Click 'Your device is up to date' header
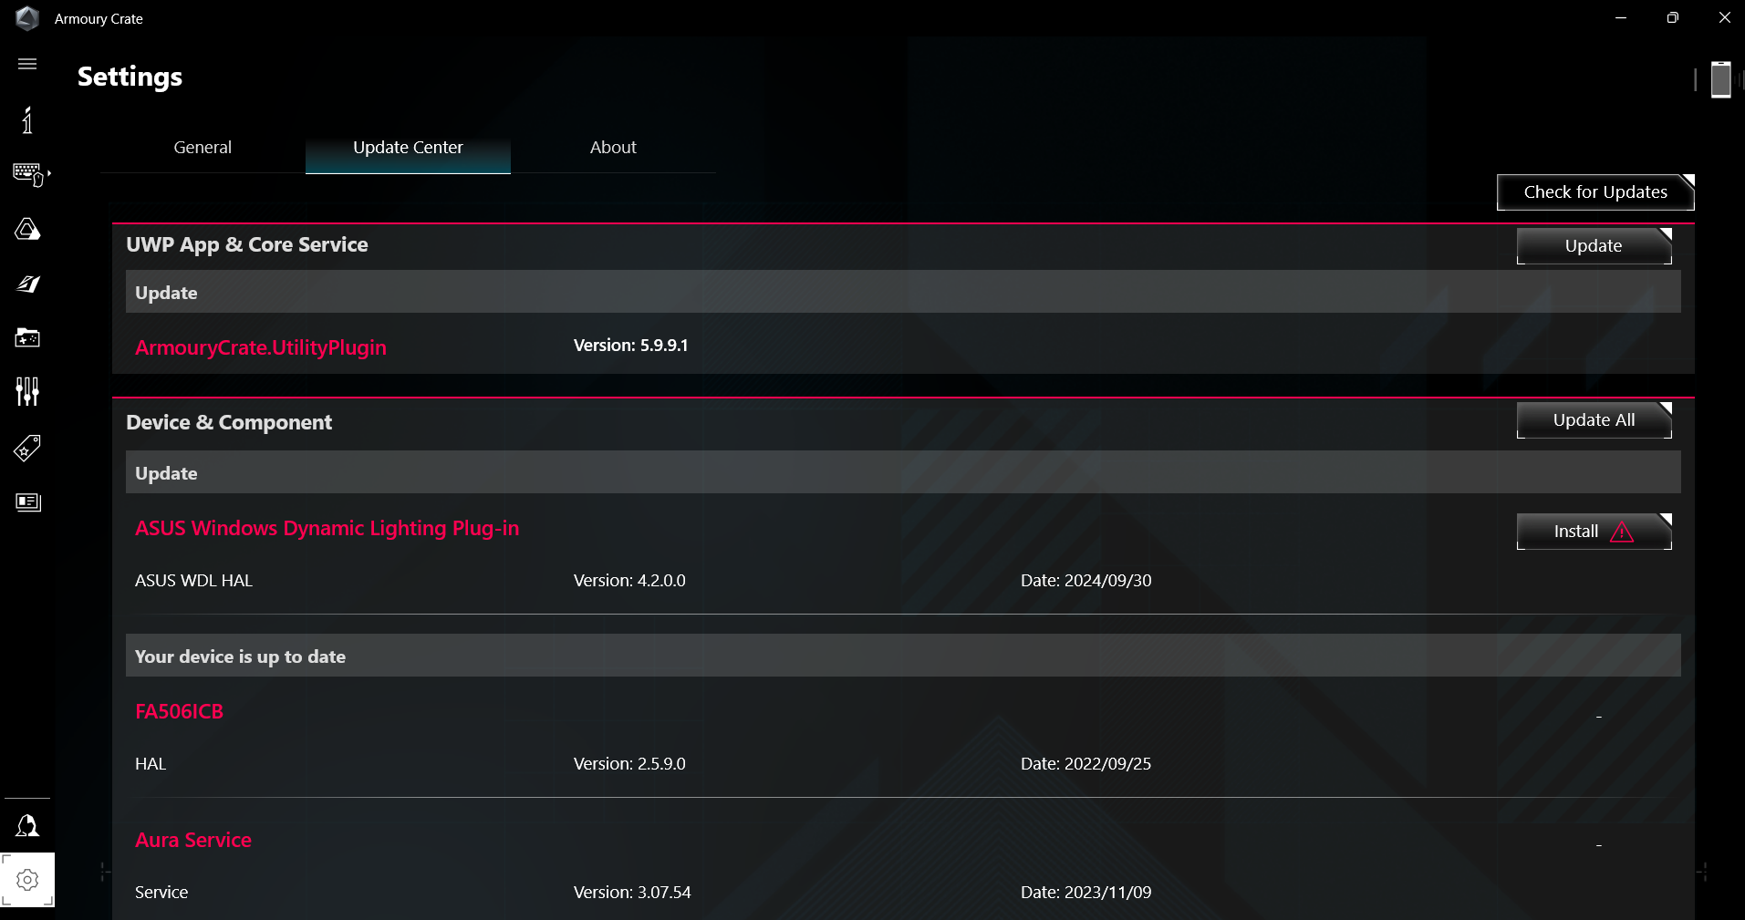1745x920 pixels. click(x=903, y=656)
